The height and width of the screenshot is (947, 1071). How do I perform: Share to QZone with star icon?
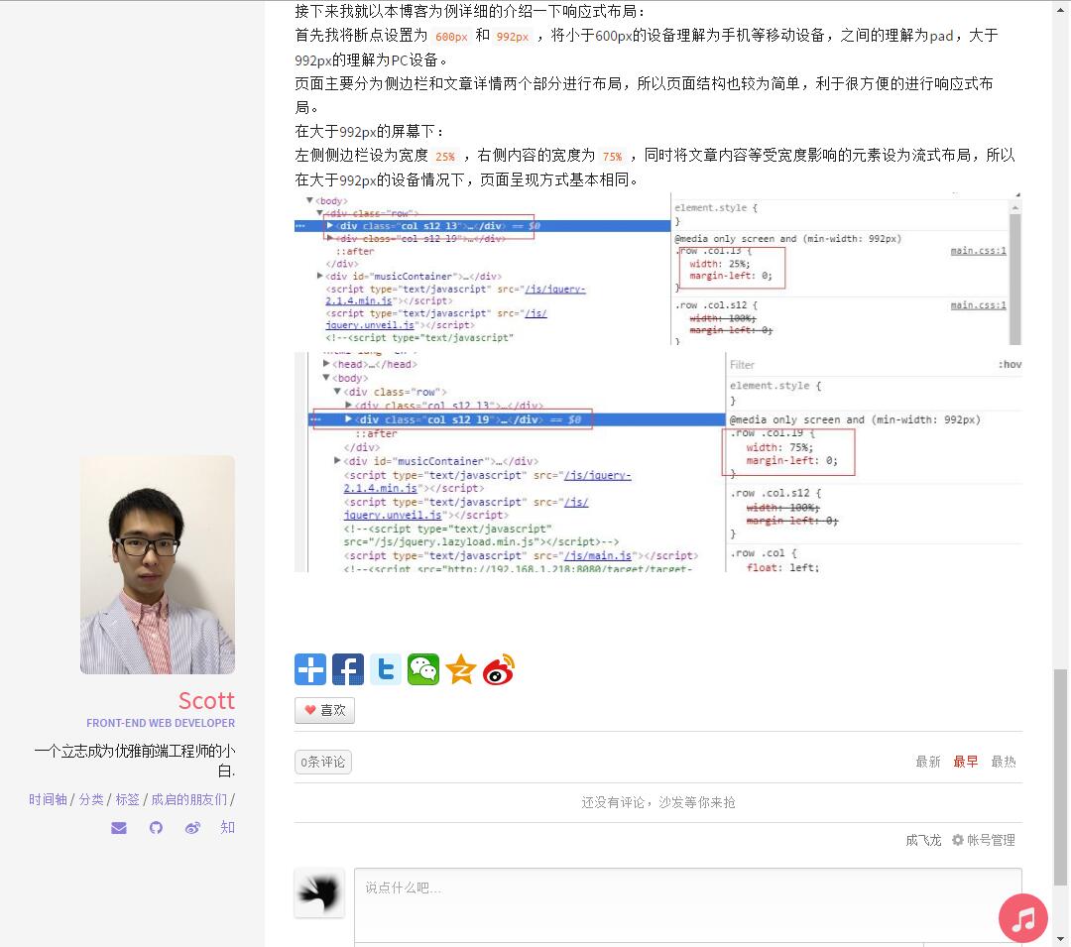[461, 670]
